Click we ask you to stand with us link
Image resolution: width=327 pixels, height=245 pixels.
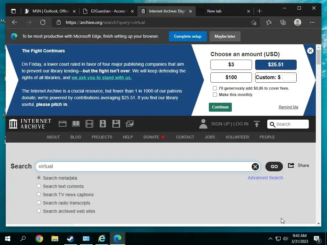pyautogui.click(x=102, y=78)
